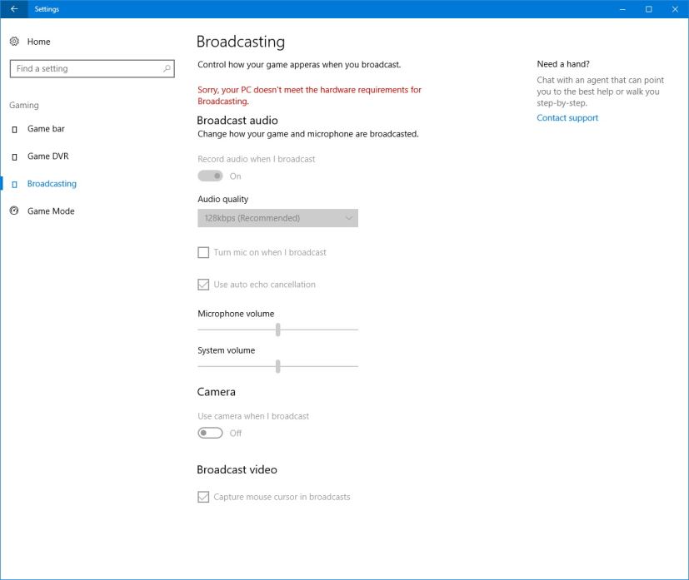Screen dimensions: 689x580
Task: Uncheck Use auto echo cancellation
Action: coord(203,285)
